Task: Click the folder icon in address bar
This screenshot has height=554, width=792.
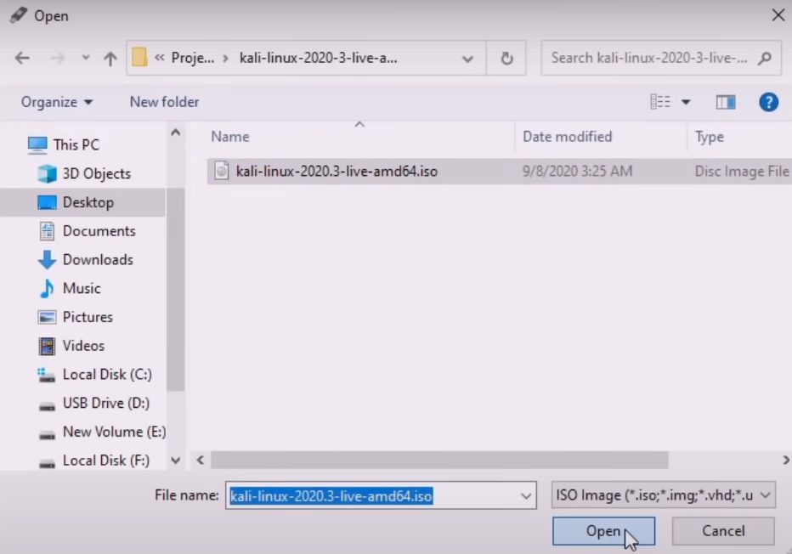Action: (x=140, y=58)
